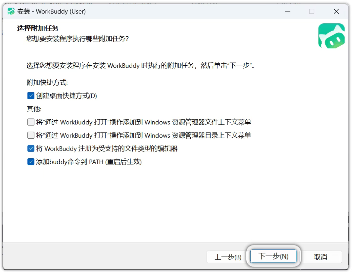The width and height of the screenshot is (352, 272).
Task: Enable file context menu 资源管理器文件上下文菜单 option
Action: coord(31,122)
